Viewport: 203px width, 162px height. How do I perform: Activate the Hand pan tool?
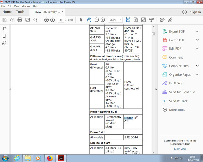coord(89,20)
